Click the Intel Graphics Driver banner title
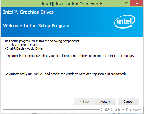 28,12
